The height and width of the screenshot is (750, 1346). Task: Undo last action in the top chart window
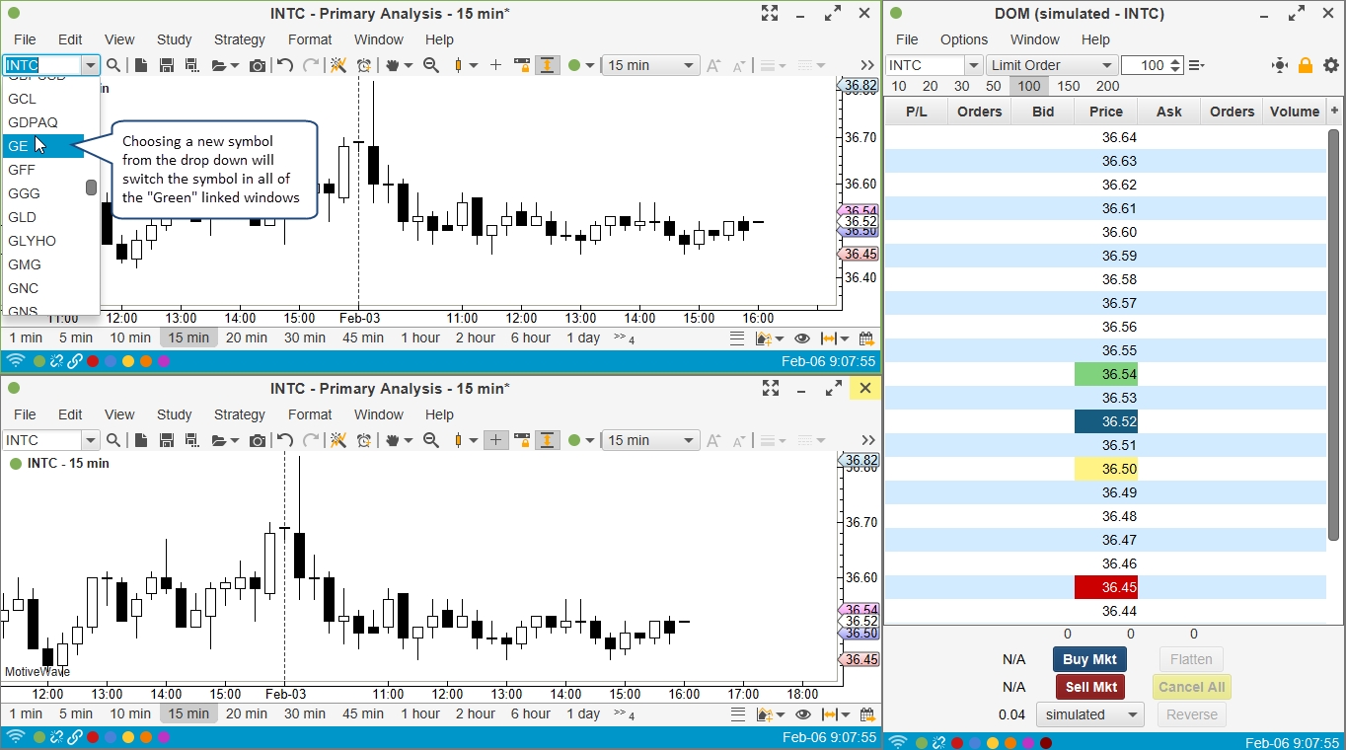pyautogui.click(x=285, y=65)
